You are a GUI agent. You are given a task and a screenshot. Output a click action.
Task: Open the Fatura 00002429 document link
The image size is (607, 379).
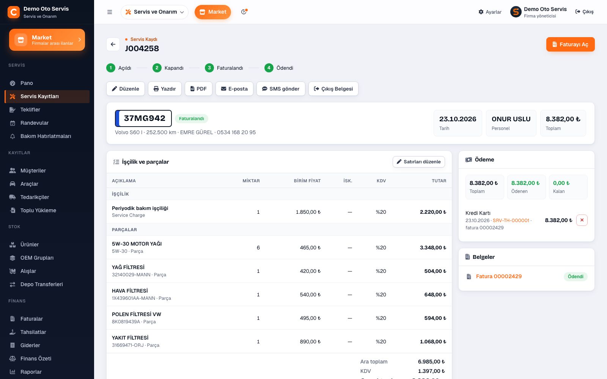[499, 276]
